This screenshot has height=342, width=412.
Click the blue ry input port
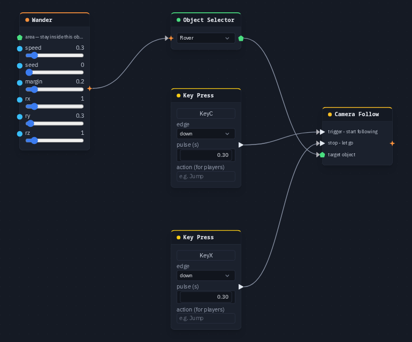(20, 117)
